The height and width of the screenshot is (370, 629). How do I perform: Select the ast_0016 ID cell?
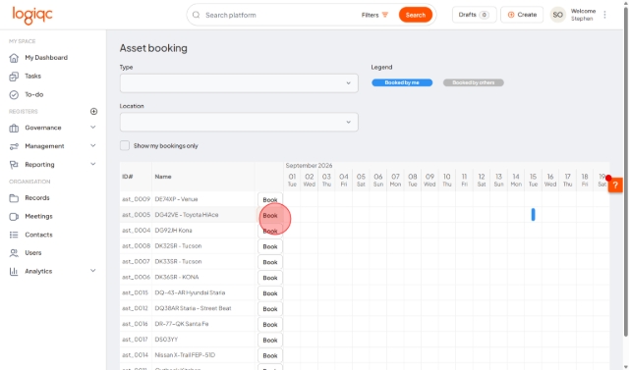[136, 324]
